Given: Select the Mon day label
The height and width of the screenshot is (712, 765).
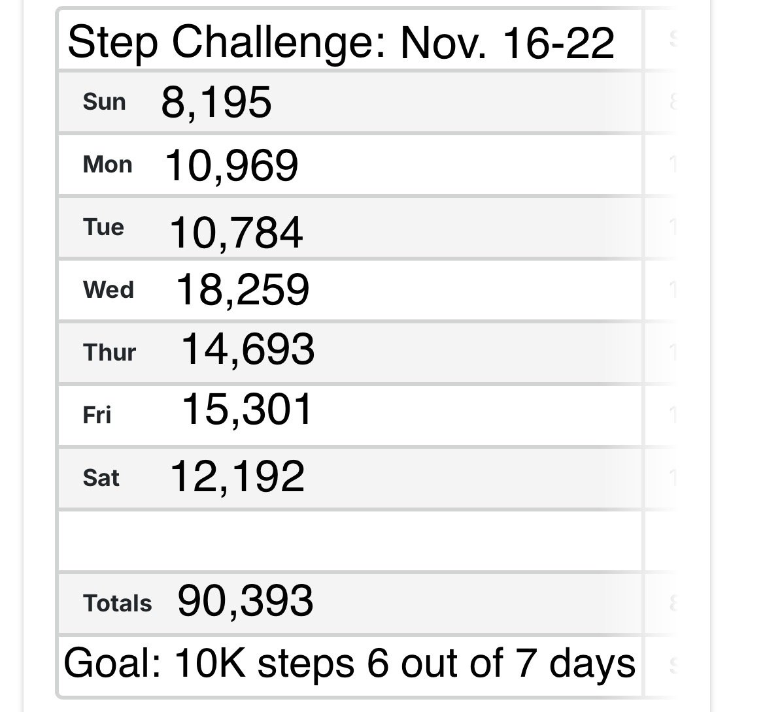Looking at the screenshot, I should [x=107, y=165].
